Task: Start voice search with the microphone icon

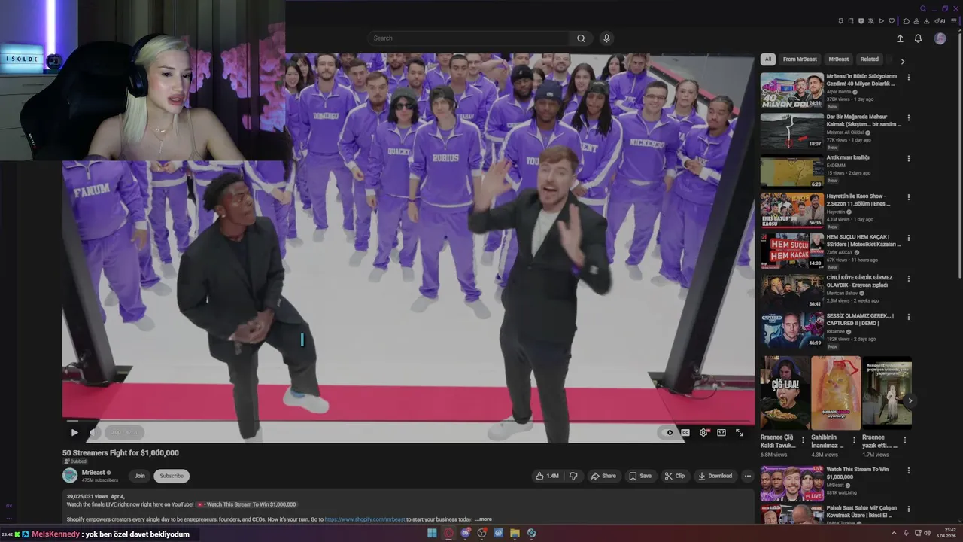Action: click(606, 38)
